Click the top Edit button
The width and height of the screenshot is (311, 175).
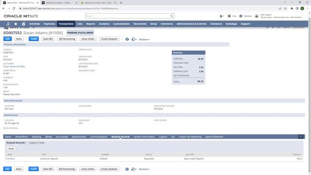point(8,39)
